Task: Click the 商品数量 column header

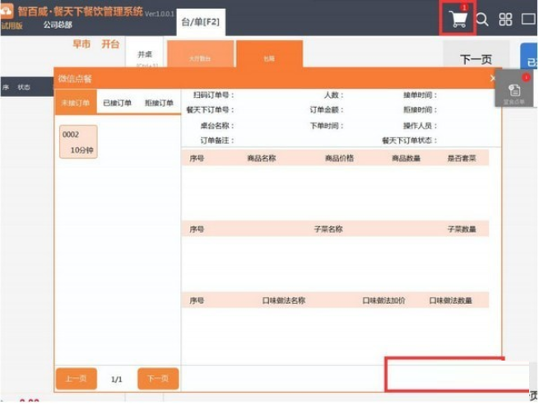Action: pos(406,158)
